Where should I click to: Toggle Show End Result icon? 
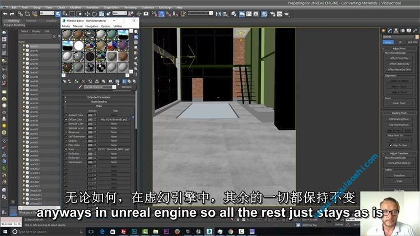pos(124,81)
